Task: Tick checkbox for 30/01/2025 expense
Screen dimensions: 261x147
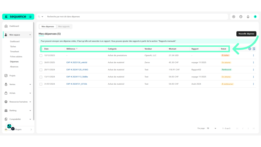Action: tap(41, 63)
